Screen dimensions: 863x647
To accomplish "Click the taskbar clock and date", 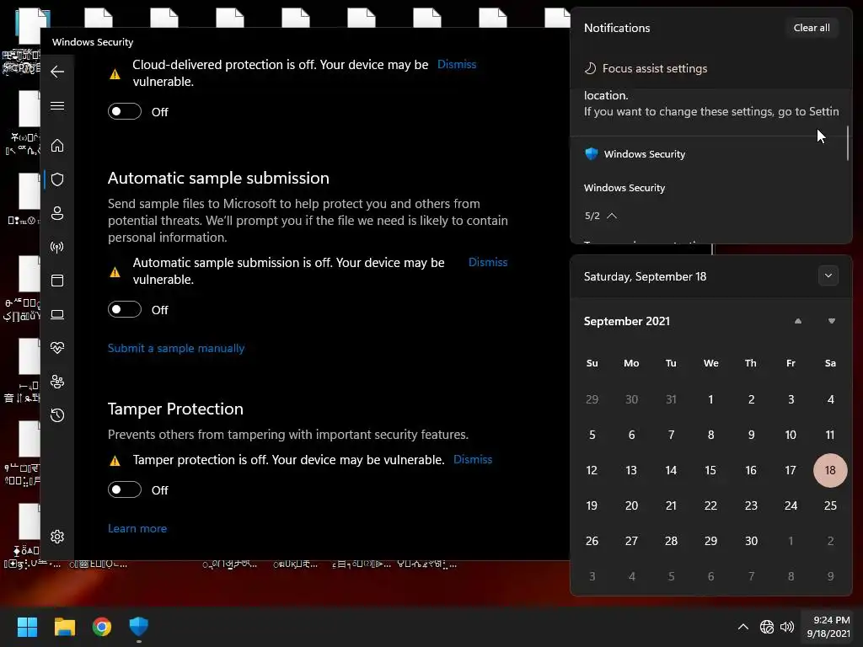I will point(828,627).
